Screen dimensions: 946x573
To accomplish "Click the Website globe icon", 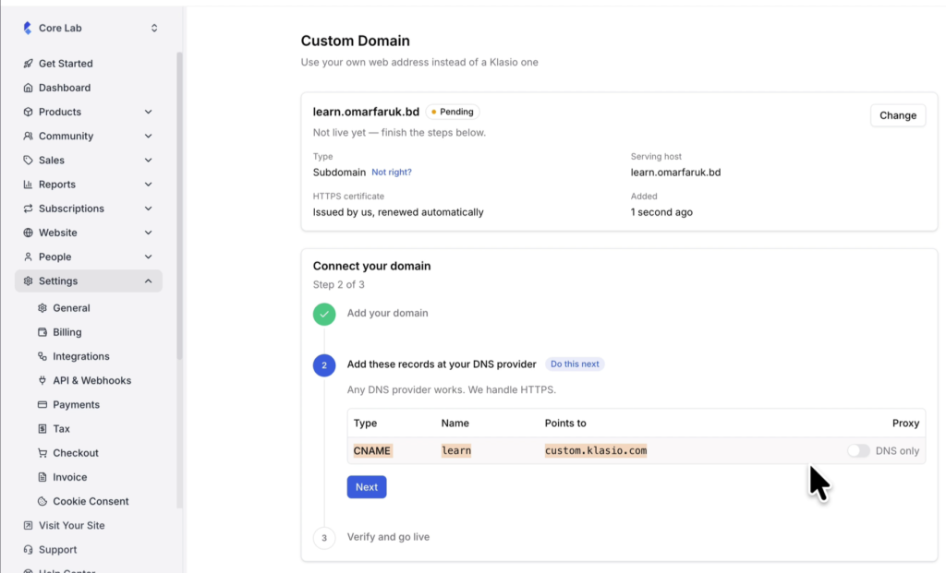I will click(x=28, y=232).
